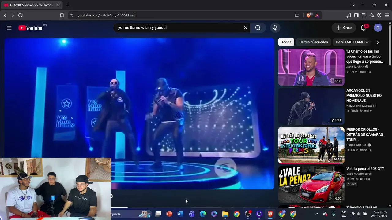Show more filter chips with arrow
The height and width of the screenshot is (220, 392).
pyautogui.click(x=378, y=42)
